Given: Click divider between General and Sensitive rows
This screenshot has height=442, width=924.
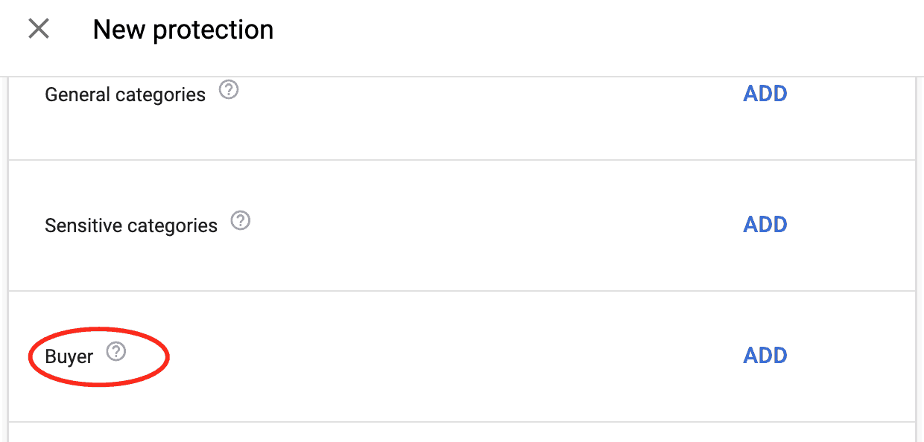Looking at the screenshot, I should 462,160.
